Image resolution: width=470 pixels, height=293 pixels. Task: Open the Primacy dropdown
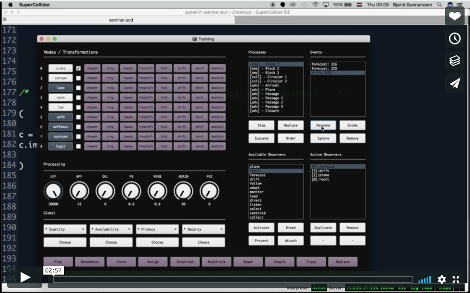[x=157, y=229]
